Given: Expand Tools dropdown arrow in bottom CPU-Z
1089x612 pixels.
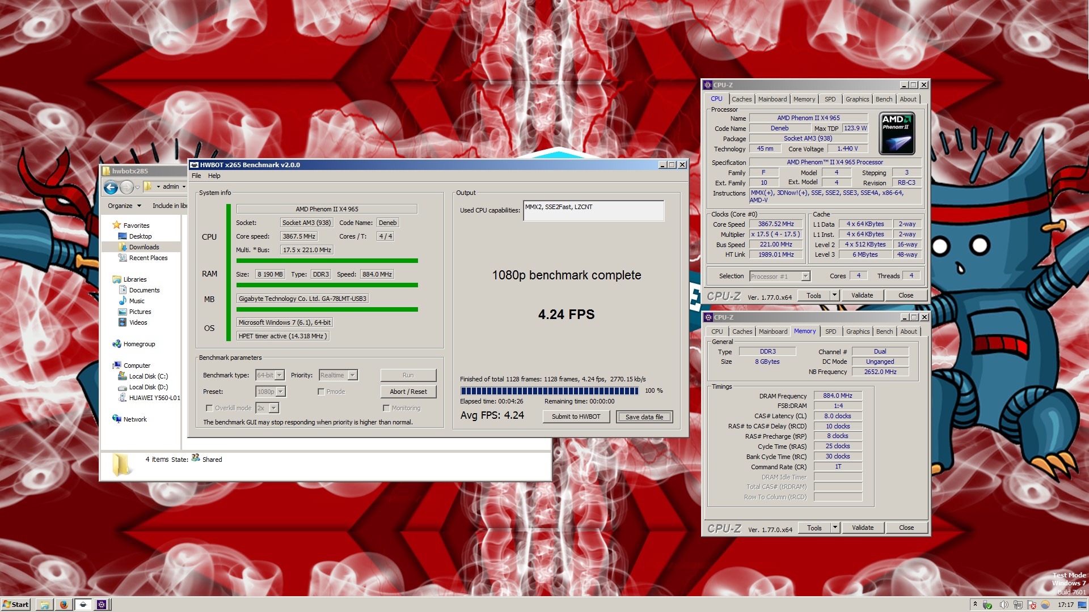Looking at the screenshot, I should (834, 528).
